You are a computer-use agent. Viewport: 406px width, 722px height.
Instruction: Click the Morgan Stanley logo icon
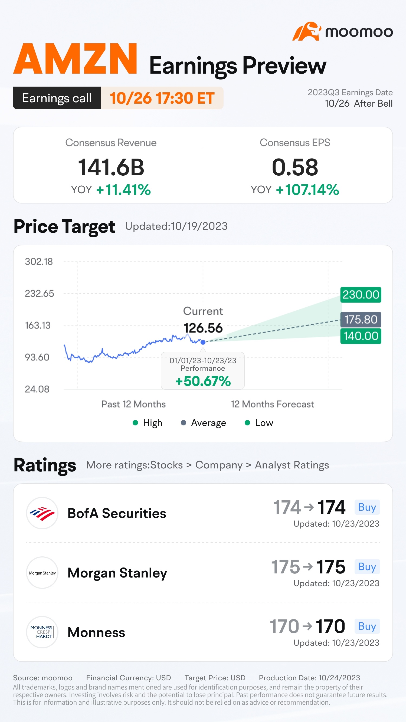[42, 573]
